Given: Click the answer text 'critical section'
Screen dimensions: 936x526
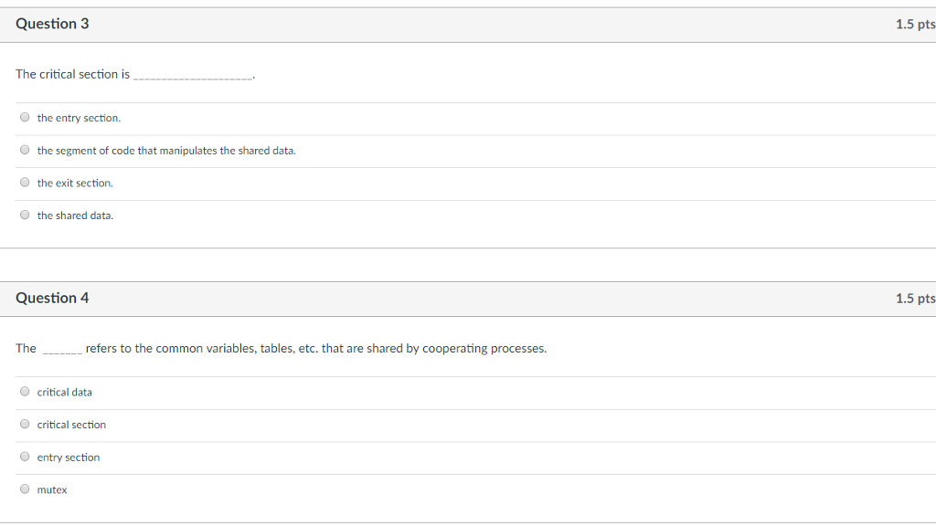Looking at the screenshot, I should (x=71, y=425).
